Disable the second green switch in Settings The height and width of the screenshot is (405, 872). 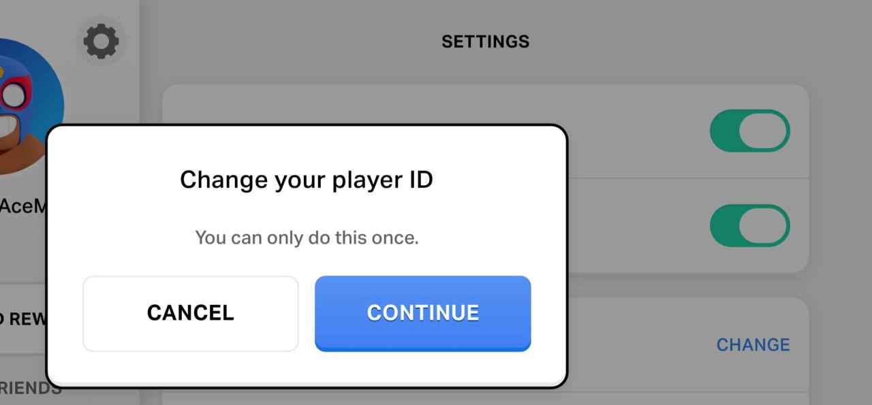[x=749, y=226]
